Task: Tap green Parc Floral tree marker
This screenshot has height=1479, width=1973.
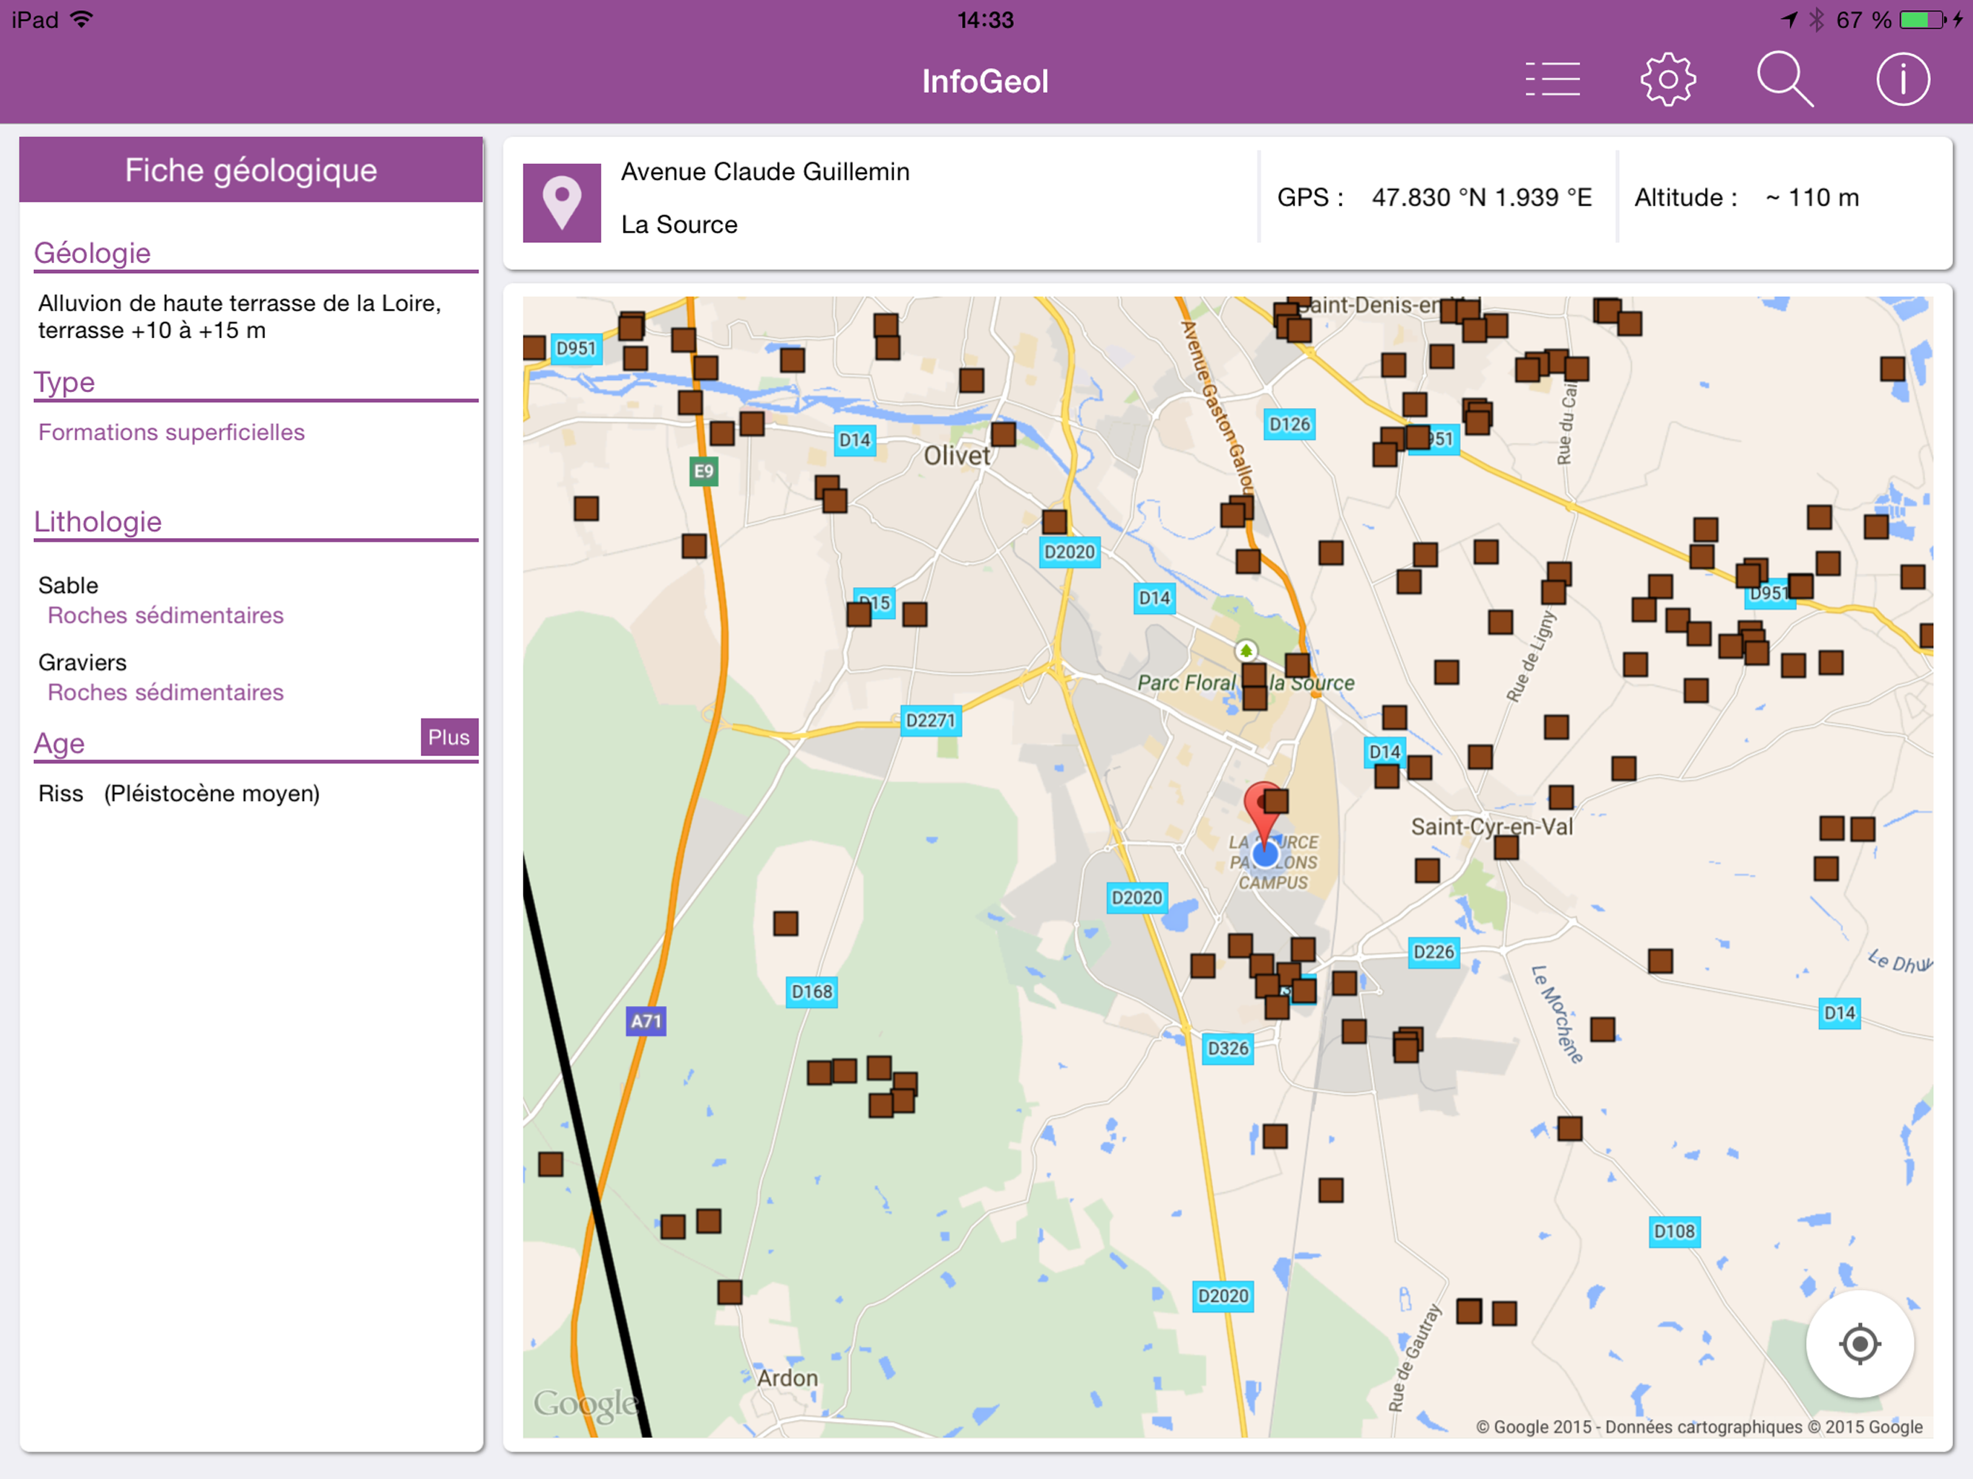Action: (1245, 650)
